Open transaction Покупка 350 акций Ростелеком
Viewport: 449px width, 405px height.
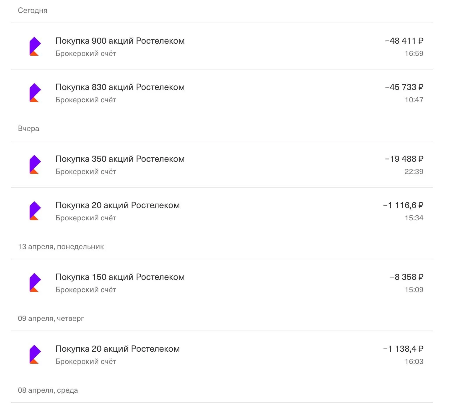coord(222,164)
